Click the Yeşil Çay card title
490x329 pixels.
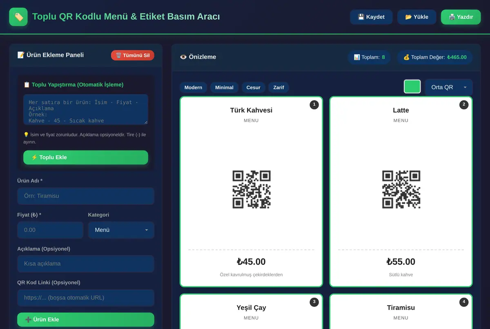(x=251, y=308)
